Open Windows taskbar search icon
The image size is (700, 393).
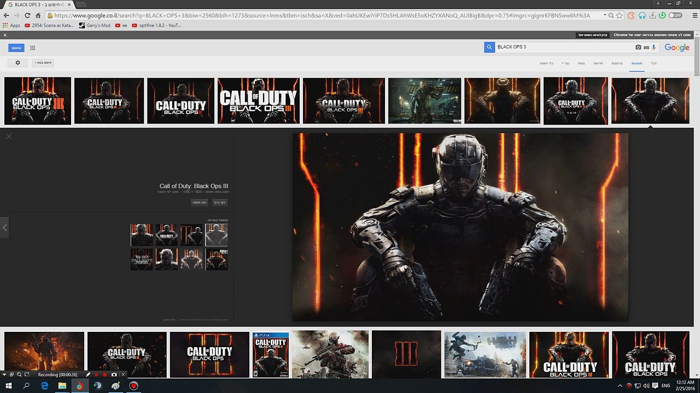click(26, 386)
